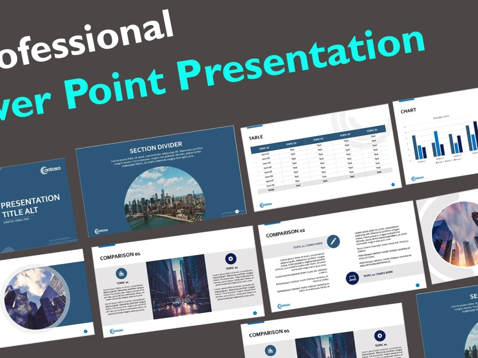Click the pencil icon on Comparison 02 slide

[x=333, y=241]
